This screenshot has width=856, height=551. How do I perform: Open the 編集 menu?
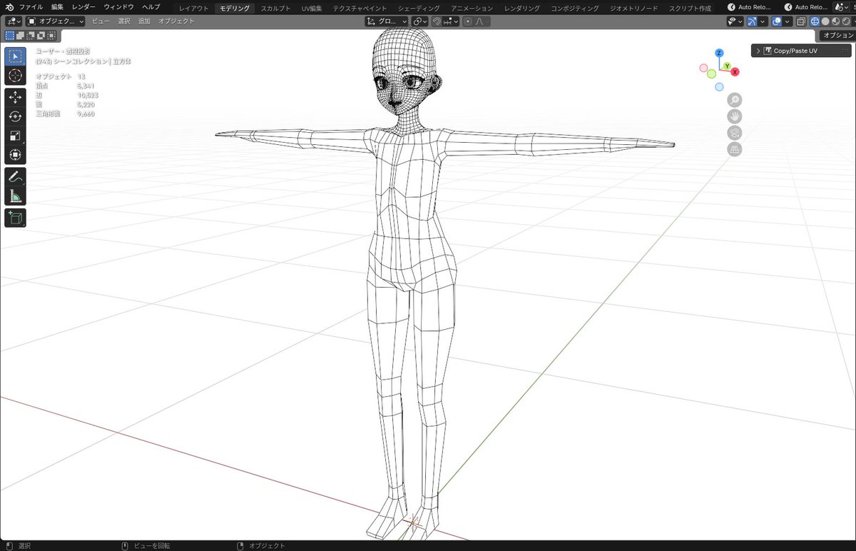[57, 7]
